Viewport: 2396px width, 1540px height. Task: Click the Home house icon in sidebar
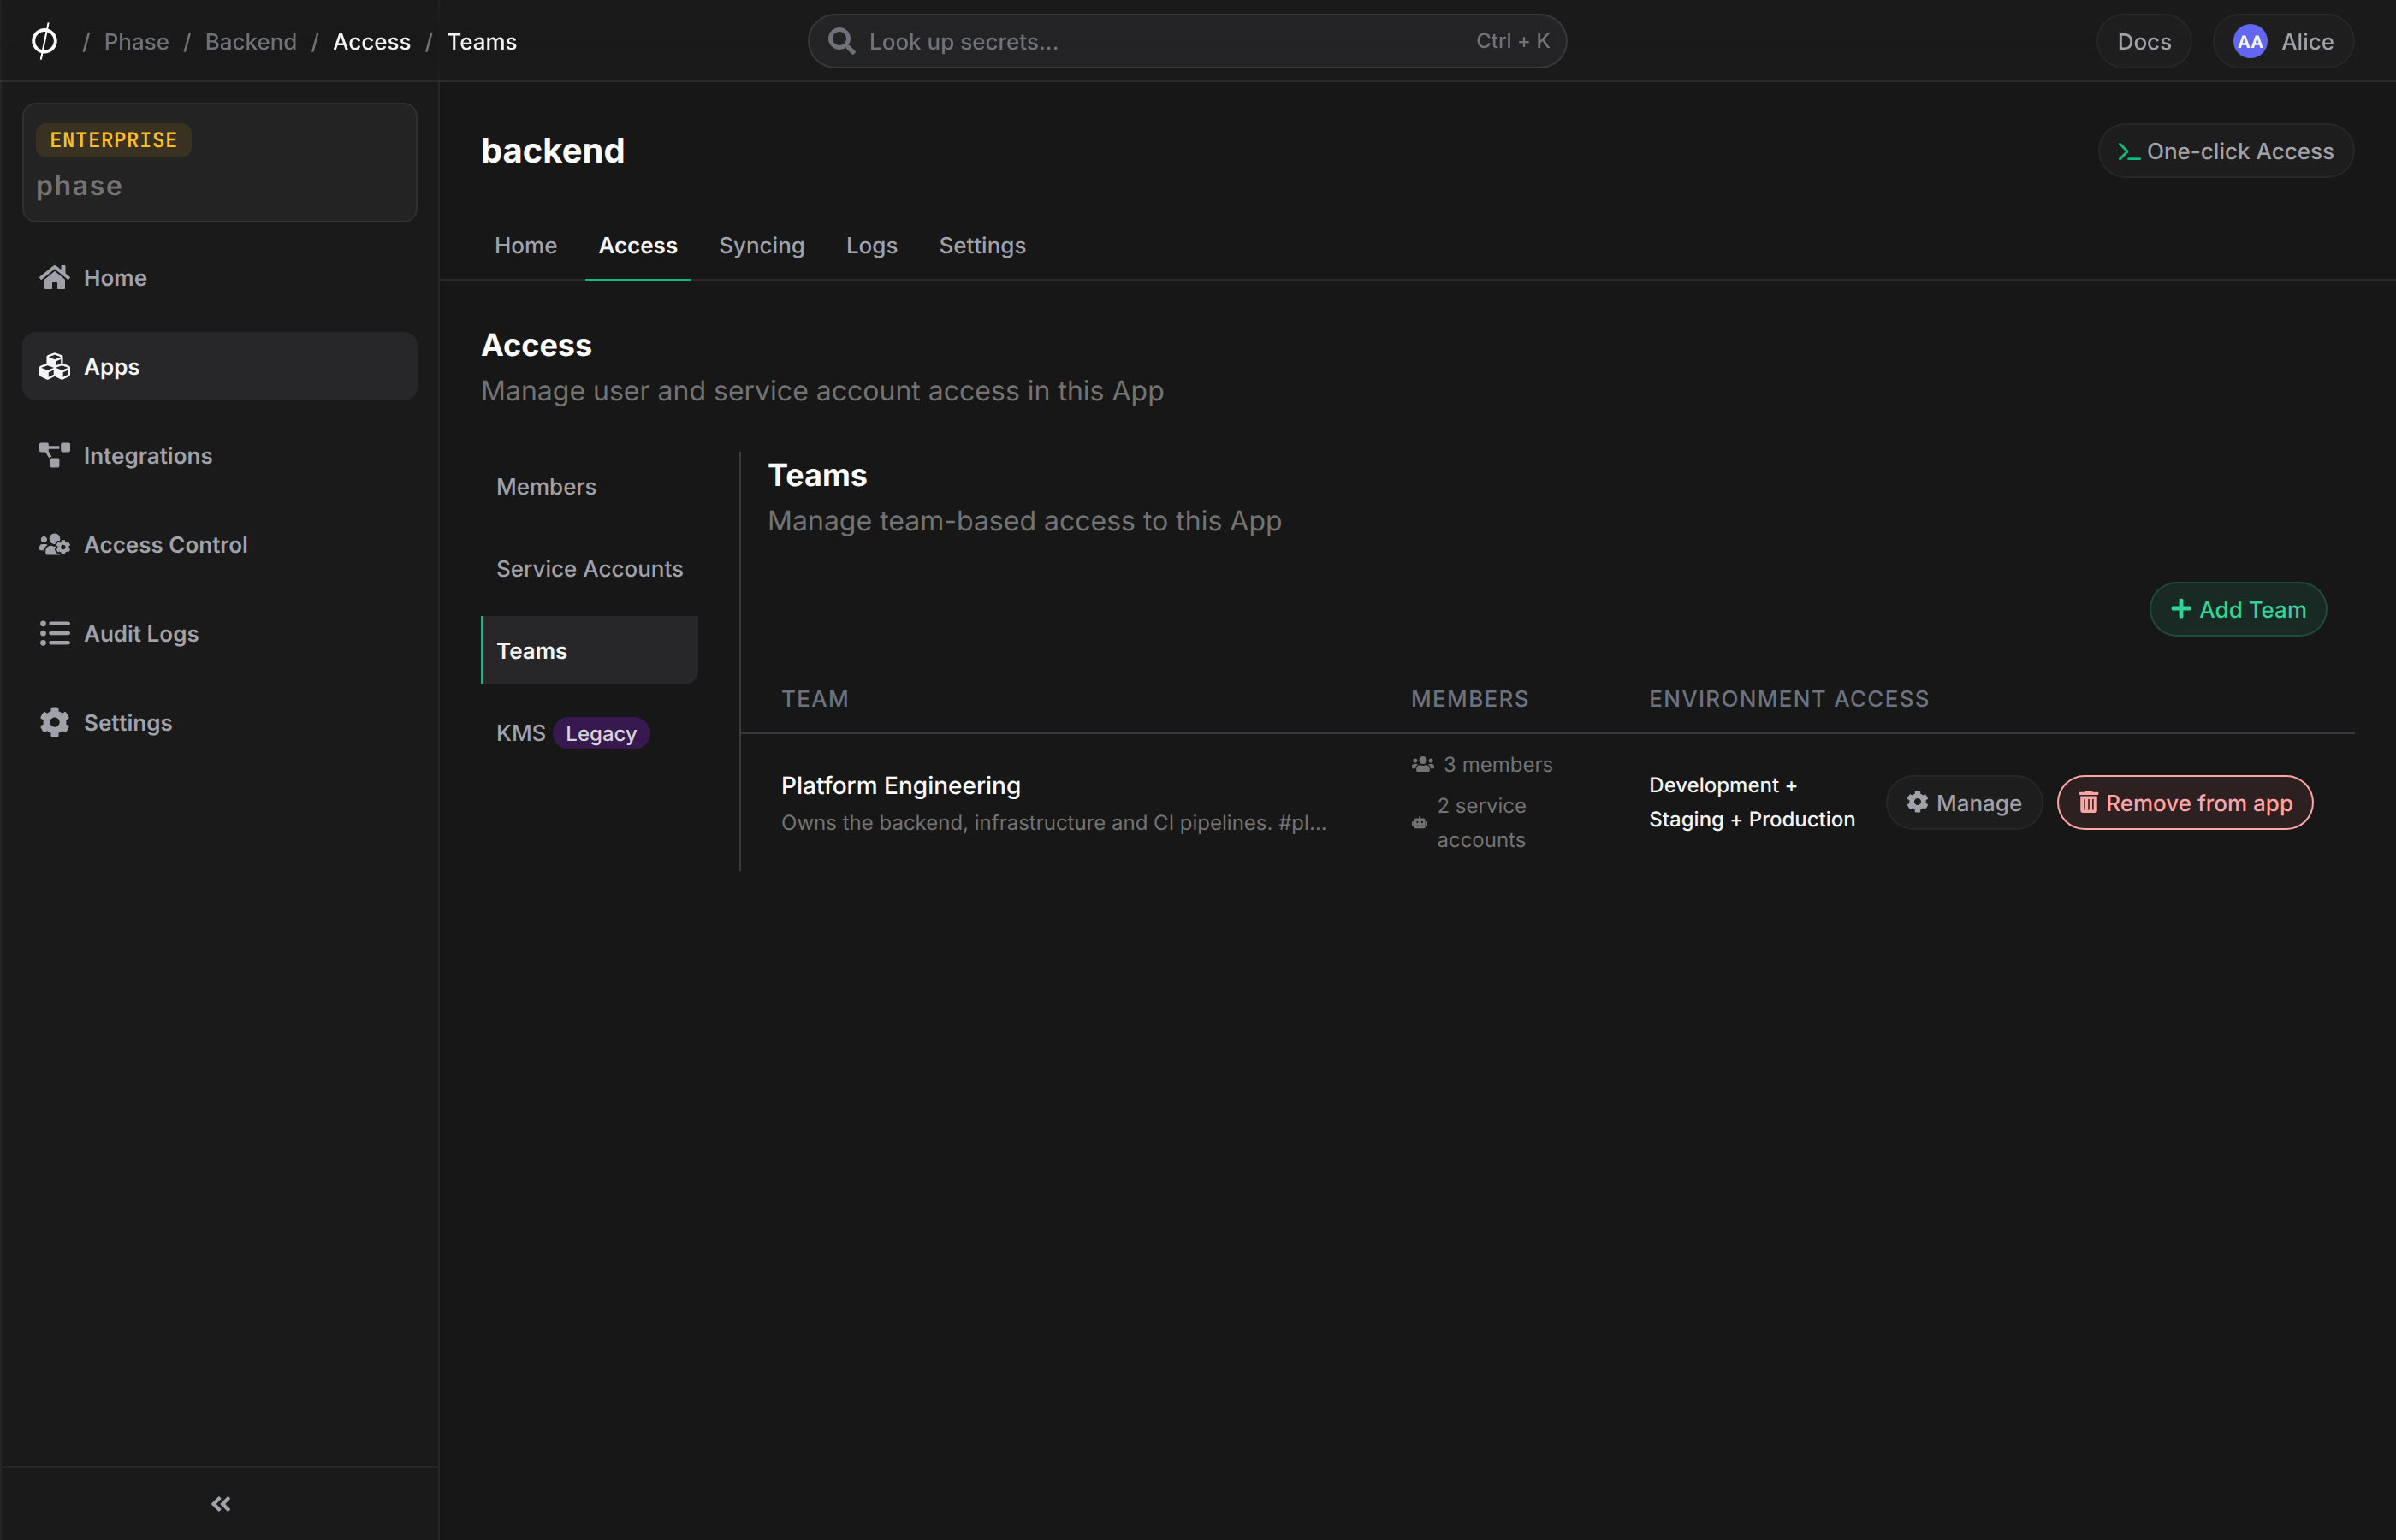54,277
